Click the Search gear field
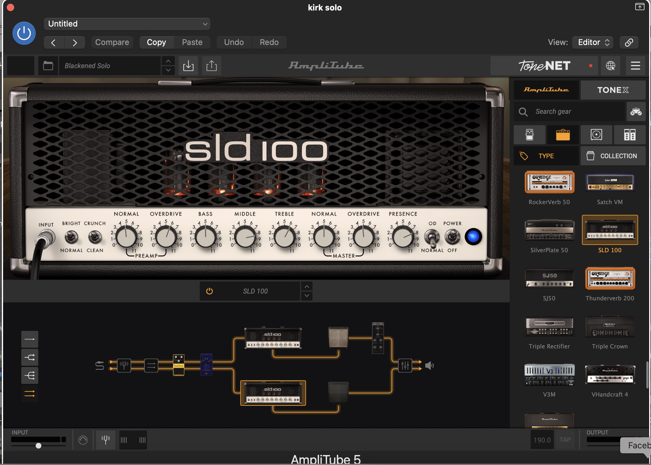Image resolution: width=651 pixels, height=465 pixels. 569,111
